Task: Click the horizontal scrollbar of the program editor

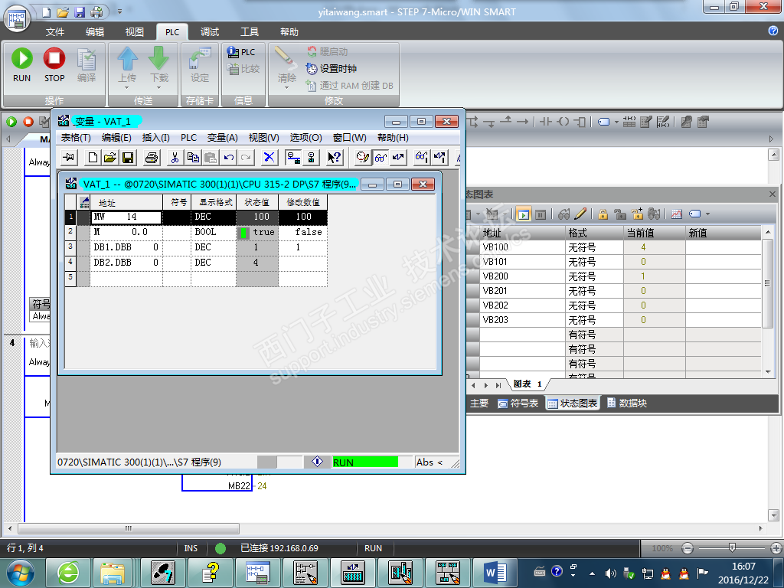Action: 129,528
